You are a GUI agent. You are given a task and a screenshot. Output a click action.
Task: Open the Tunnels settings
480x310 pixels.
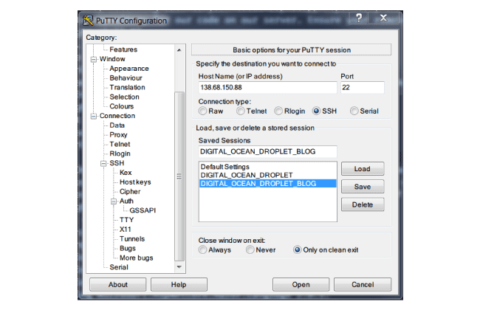(132, 239)
